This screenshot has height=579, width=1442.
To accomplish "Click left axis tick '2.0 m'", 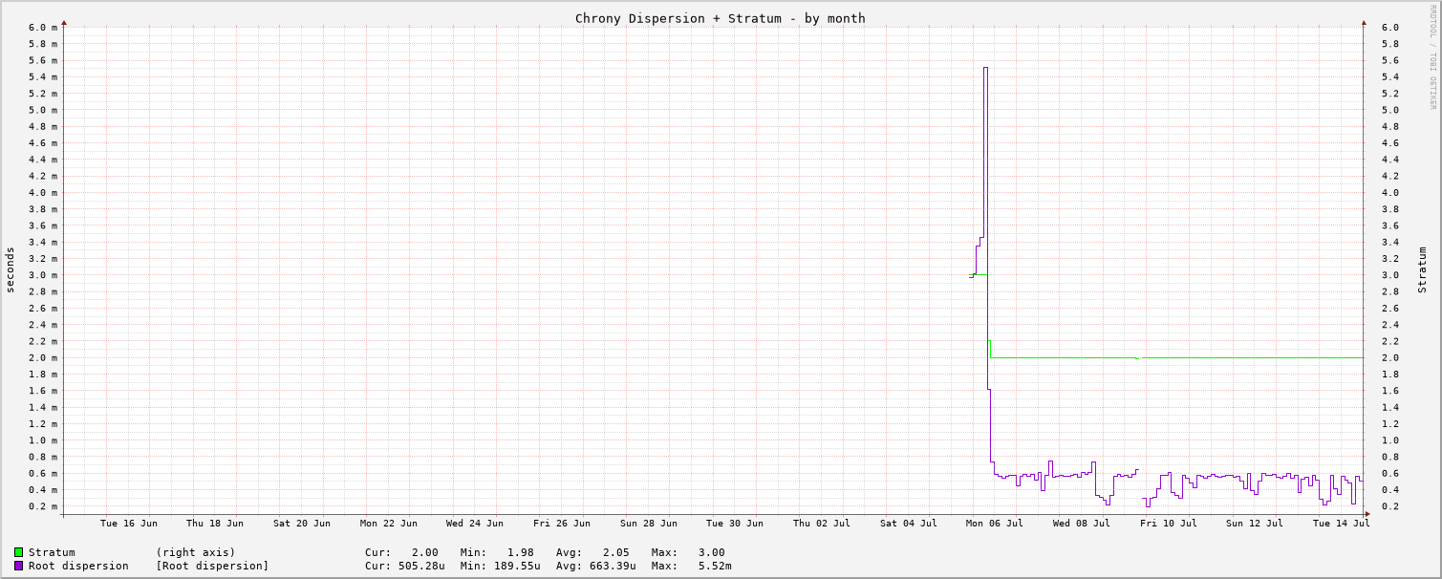I will coord(42,357).
